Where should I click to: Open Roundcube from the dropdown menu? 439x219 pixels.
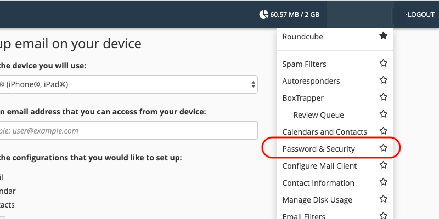[x=303, y=37]
